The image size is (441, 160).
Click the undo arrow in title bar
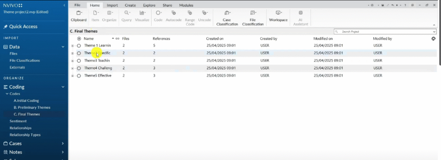coord(392,5)
